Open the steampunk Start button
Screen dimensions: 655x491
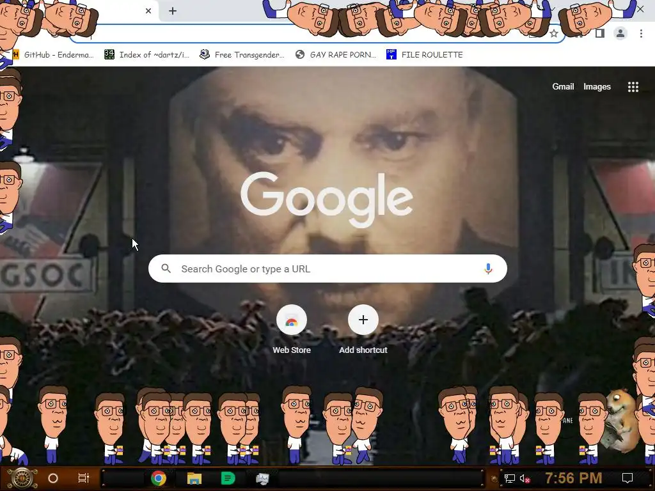point(22,478)
